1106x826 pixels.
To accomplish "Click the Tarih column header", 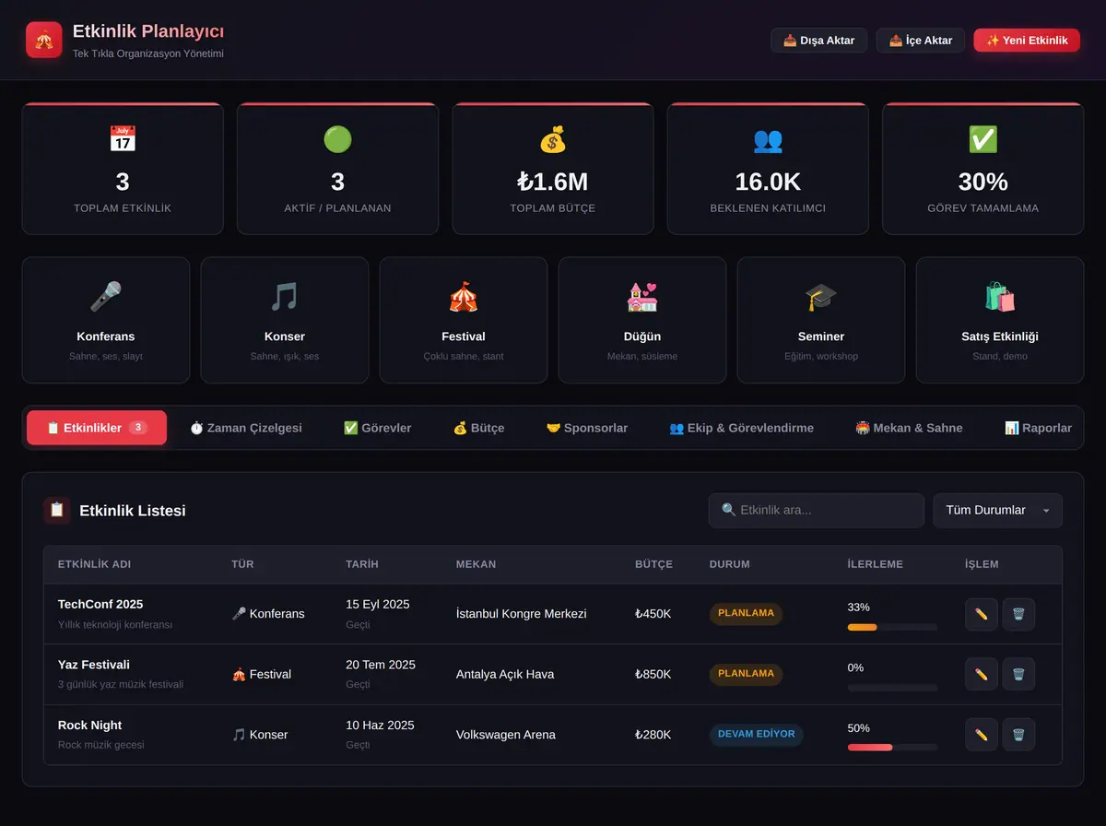I will [x=362, y=564].
